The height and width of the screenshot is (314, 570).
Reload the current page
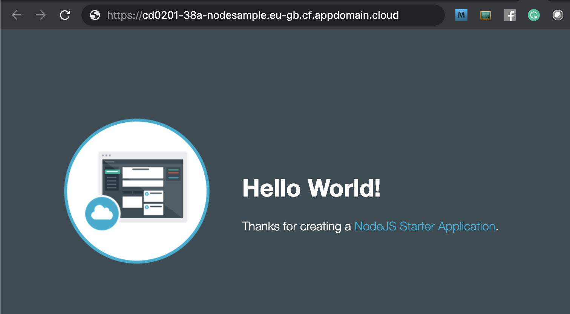point(65,15)
